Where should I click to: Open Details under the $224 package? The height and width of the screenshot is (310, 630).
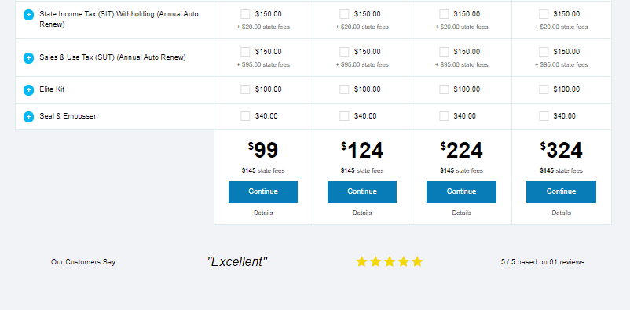tap(461, 213)
